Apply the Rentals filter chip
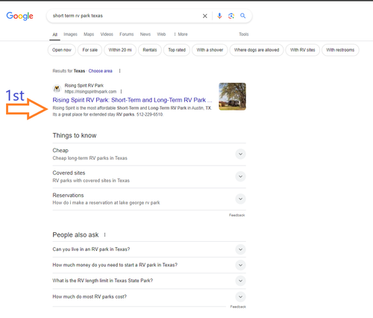This screenshot has width=373, height=318. click(150, 50)
